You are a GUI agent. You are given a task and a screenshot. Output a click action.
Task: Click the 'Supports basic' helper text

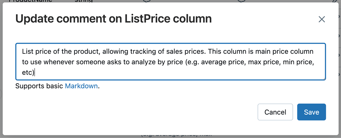(39, 86)
